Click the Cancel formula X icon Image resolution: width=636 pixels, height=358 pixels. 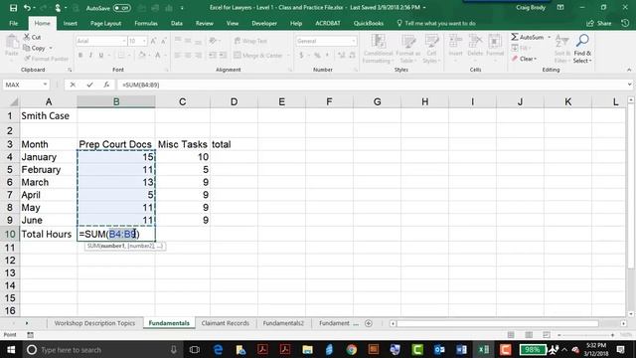tap(73, 85)
